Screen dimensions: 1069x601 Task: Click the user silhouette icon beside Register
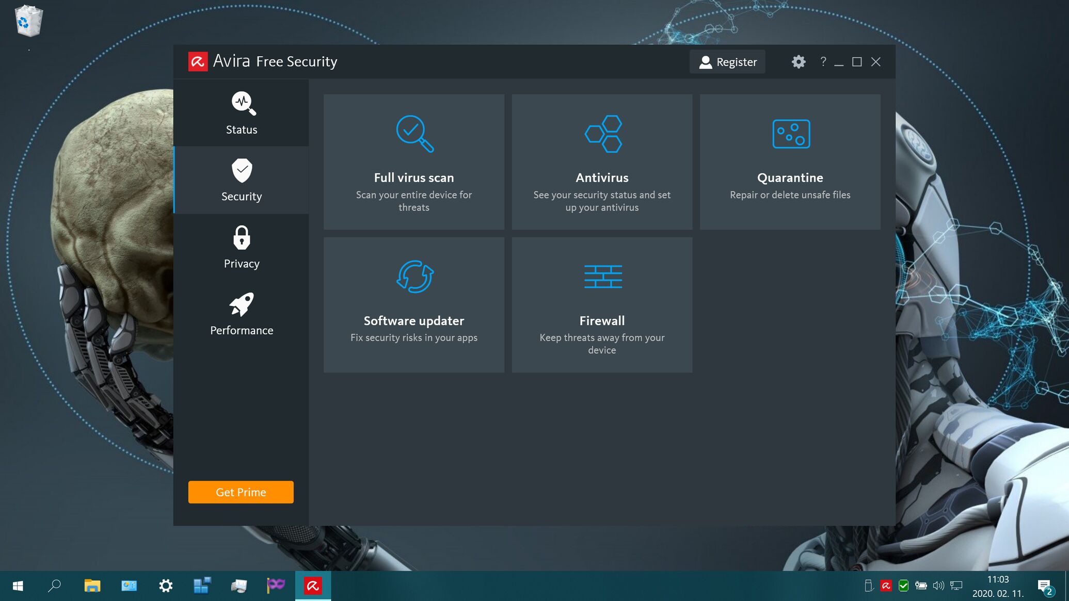pos(705,62)
